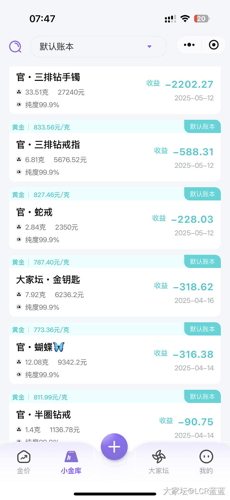This screenshot has height=500, width=230.
Task: Switch to the 金价 gold price tab
Action: pos(24,461)
